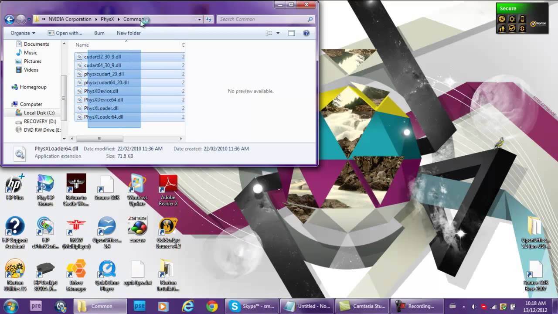This screenshot has height=314, width=558.
Task: Select file cudart32_30_9.dll
Action: click(102, 57)
